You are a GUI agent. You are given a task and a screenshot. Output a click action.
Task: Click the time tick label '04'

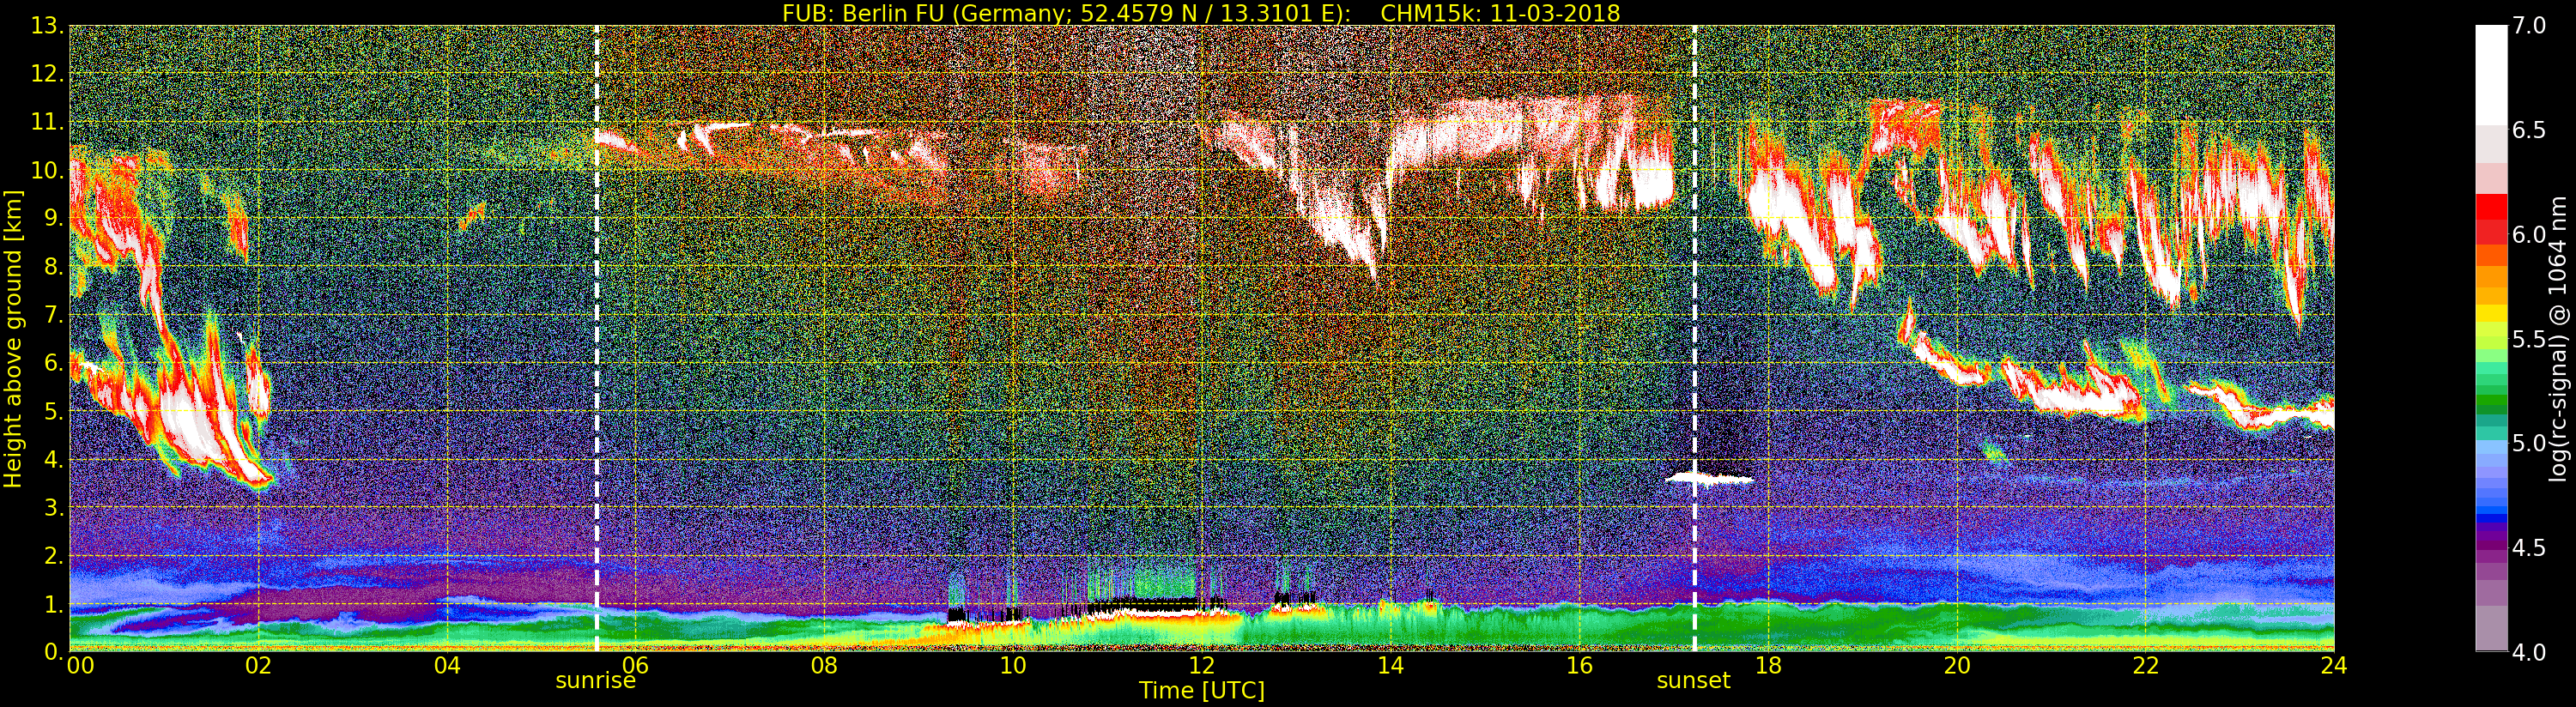tap(447, 665)
